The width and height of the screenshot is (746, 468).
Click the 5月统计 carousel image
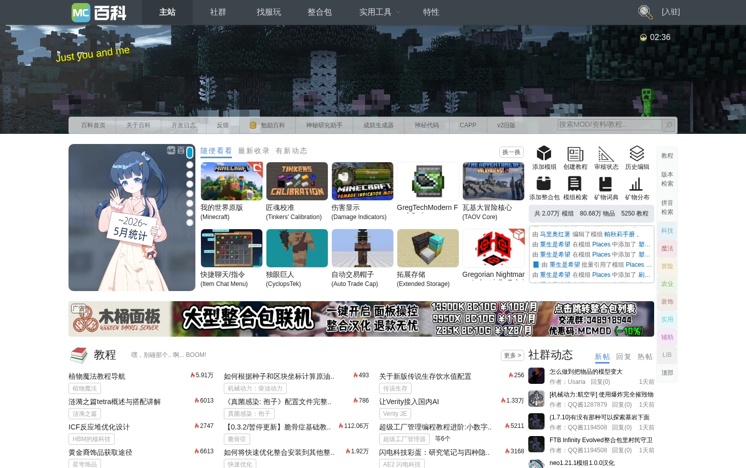[x=132, y=218]
